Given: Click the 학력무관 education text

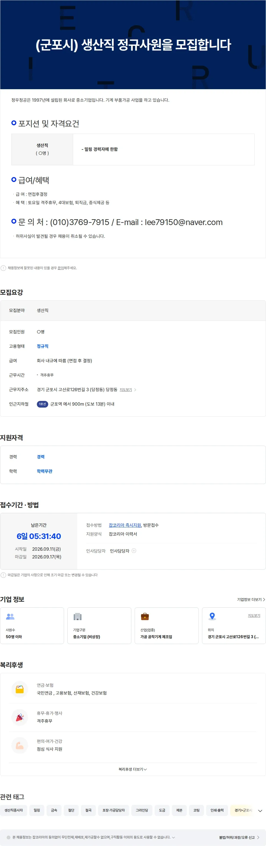Looking at the screenshot, I should click(x=45, y=471).
